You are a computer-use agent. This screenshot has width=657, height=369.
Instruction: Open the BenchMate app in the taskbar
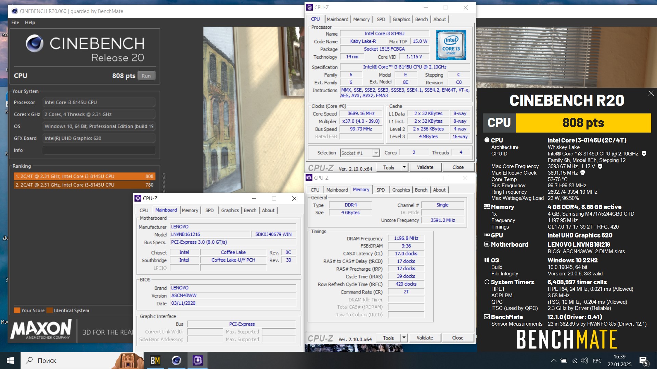[x=155, y=360]
